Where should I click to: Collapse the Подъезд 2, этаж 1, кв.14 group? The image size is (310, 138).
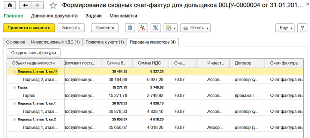[x=14, y=72]
